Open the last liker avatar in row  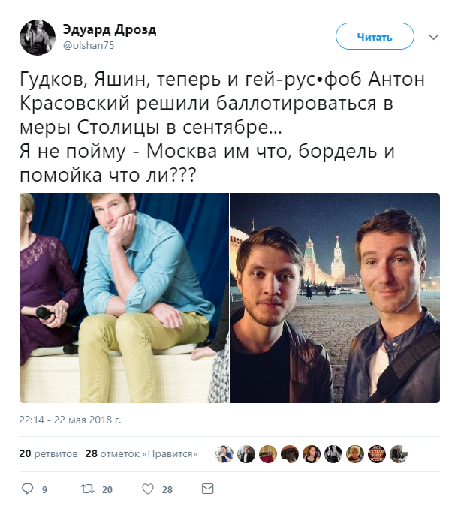398,453
